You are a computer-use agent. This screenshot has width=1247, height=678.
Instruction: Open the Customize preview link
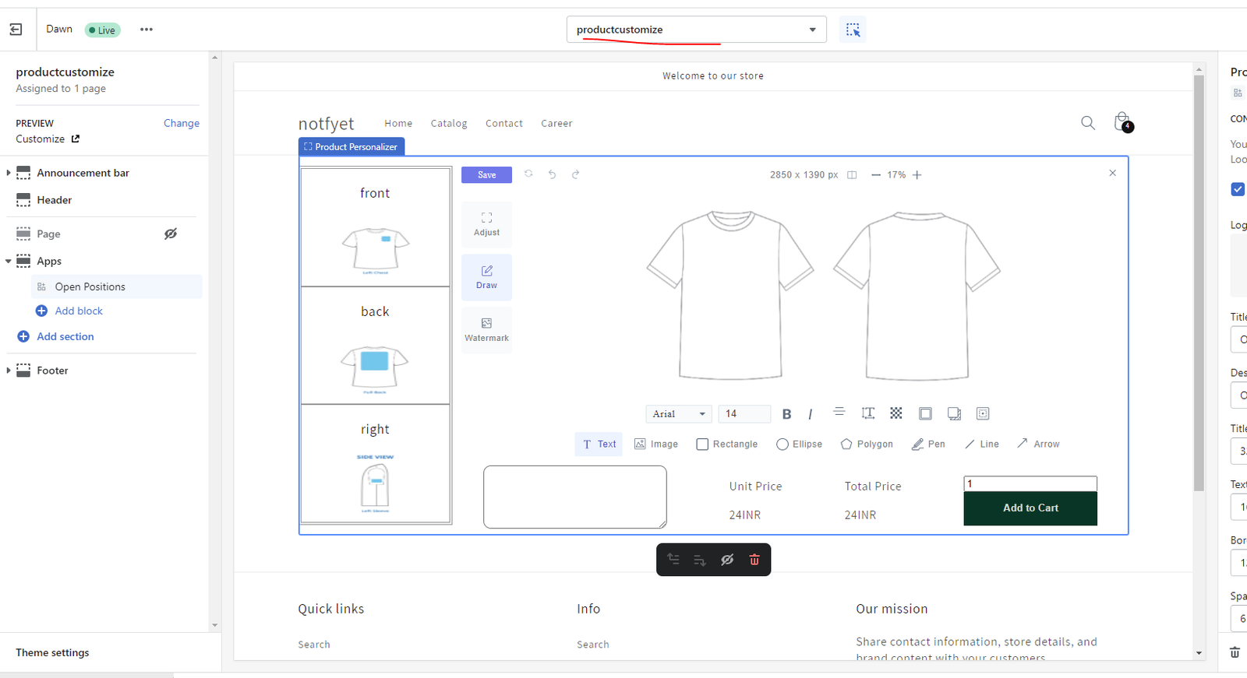tap(48, 139)
